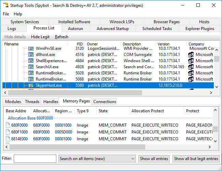Open the Scheduled Tasks tab
The image size is (222, 171).
157,29
